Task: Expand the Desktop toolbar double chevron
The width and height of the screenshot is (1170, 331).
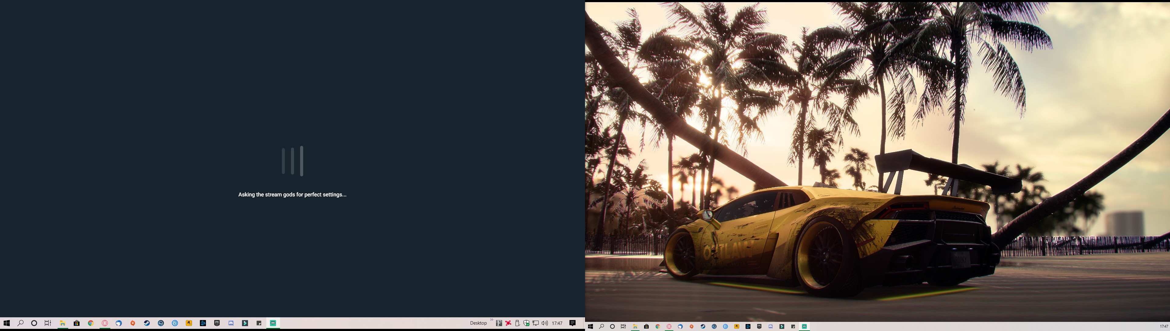Action: tap(491, 320)
